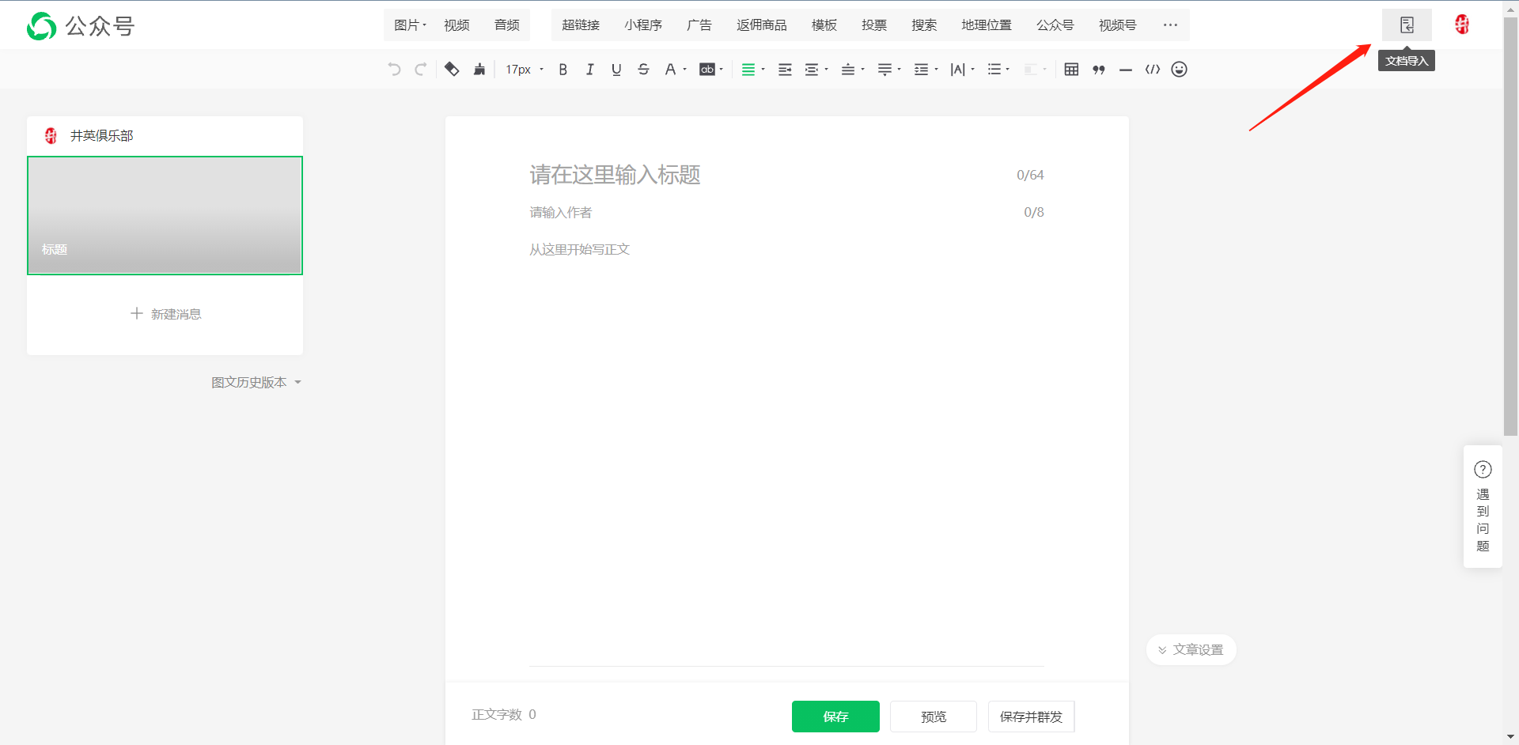
Task: Click the undo arrow icon
Action: [x=394, y=70]
